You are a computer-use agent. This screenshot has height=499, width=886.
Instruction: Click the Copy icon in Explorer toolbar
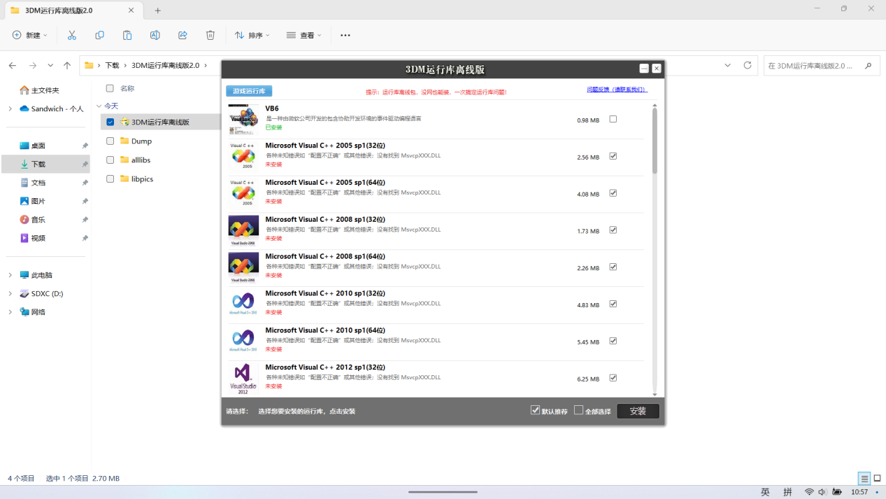coord(99,35)
